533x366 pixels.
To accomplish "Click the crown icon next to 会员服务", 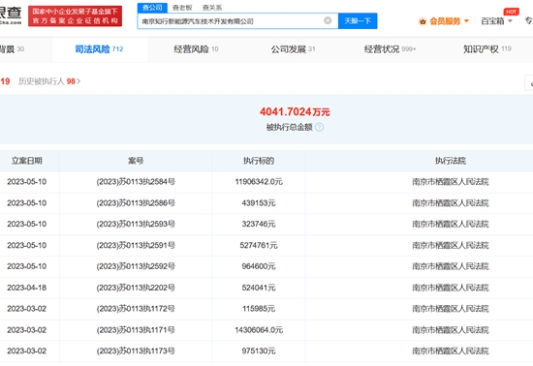I will [x=423, y=21].
